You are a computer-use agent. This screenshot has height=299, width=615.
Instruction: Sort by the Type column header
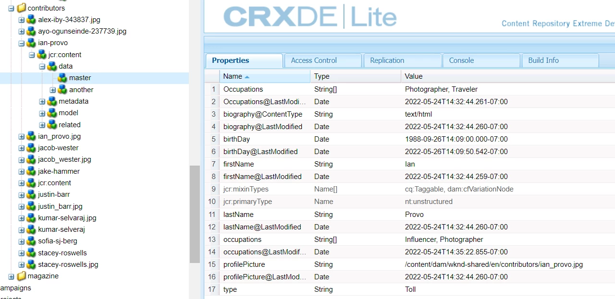click(356, 76)
